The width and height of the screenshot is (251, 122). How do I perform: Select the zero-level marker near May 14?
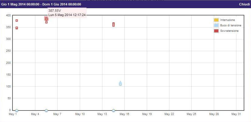tap(113, 110)
